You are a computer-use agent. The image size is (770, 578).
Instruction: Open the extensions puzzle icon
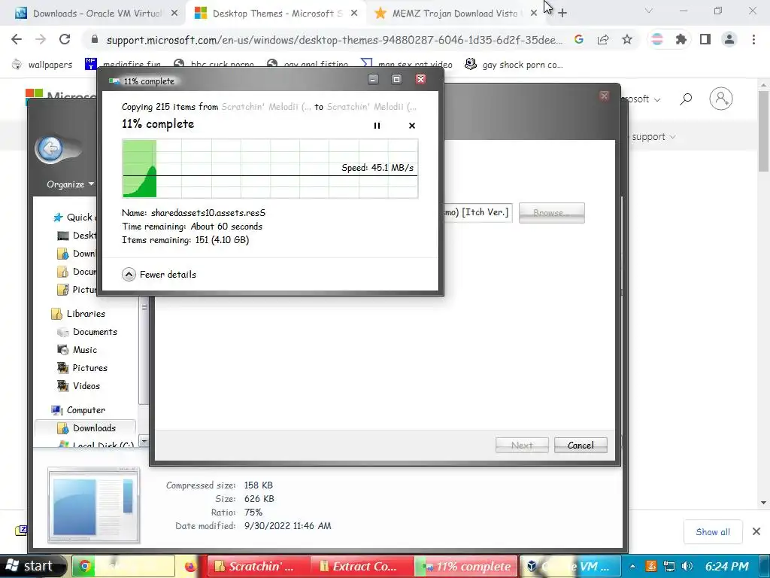(x=681, y=39)
